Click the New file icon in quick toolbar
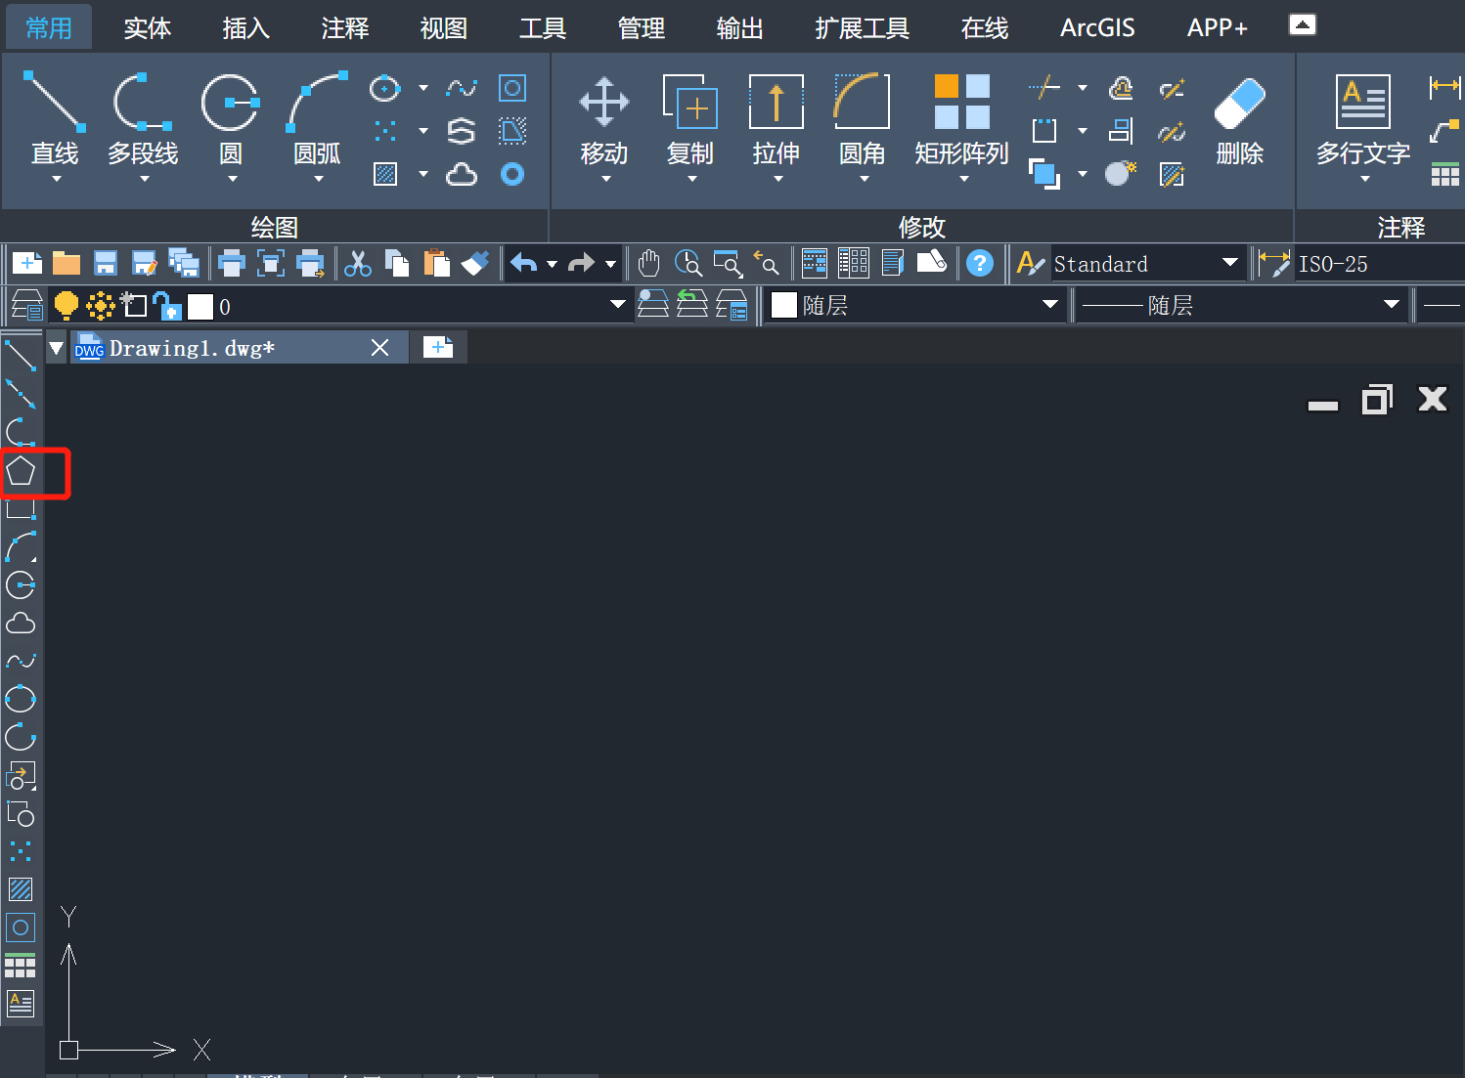 (27, 263)
